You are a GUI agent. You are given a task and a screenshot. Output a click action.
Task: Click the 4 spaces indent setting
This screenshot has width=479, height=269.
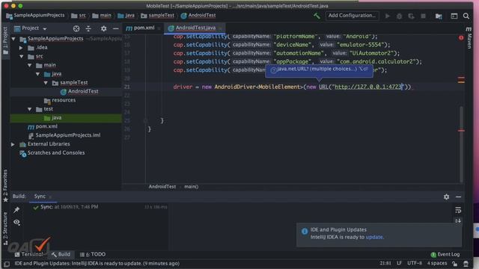437,263
